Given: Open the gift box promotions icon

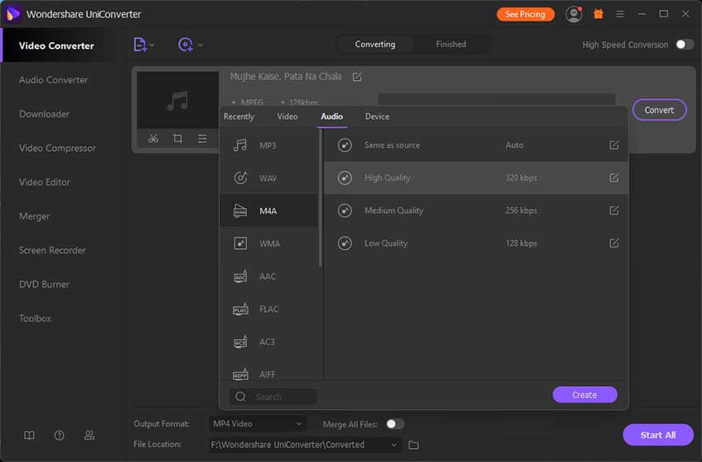Looking at the screenshot, I should pyautogui.click(x=598, y=14).
